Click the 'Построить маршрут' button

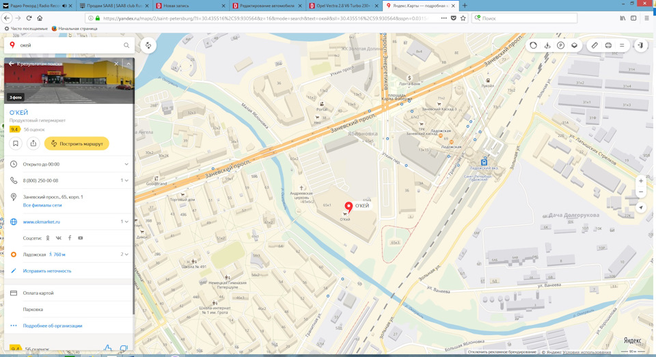coord(77,144)
